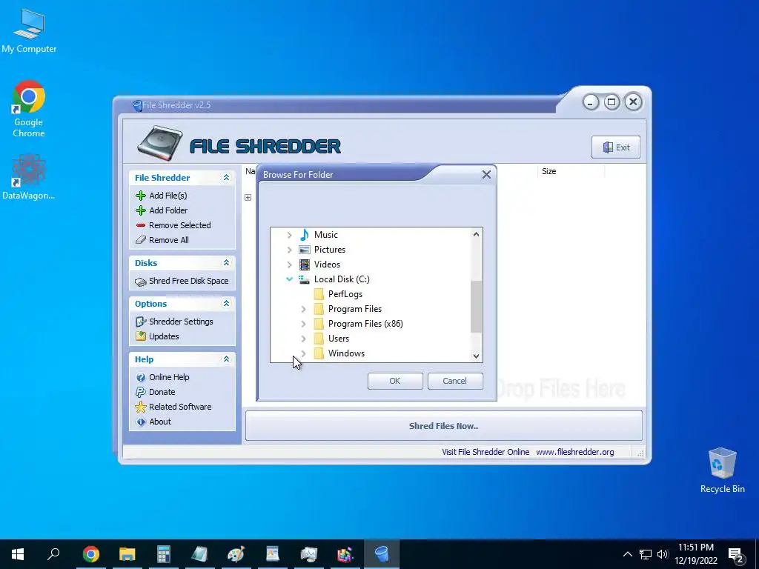Open Calculator from the taskbar

(x=164, y=554)
